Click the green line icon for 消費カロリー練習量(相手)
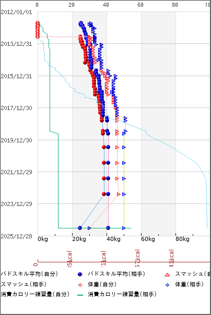The height and width of the screenshot is (315, 211). coord(80,295)
